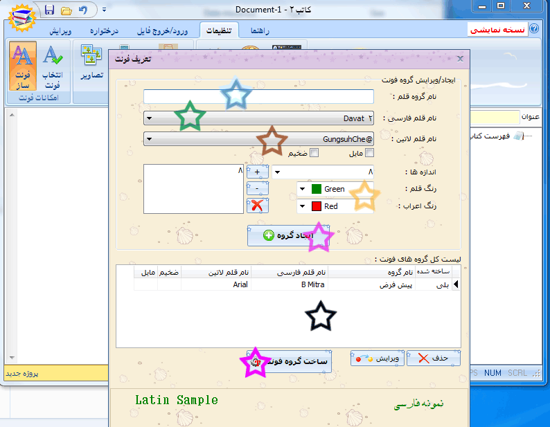This screenshot has height=427, width=550.
Task: Click the Kateb application logo button
Action: click(21, 17)
